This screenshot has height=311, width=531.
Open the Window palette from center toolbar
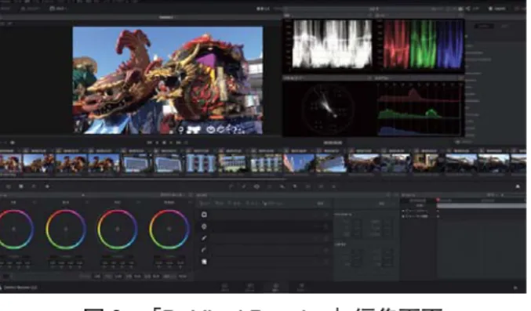point(256,186)
